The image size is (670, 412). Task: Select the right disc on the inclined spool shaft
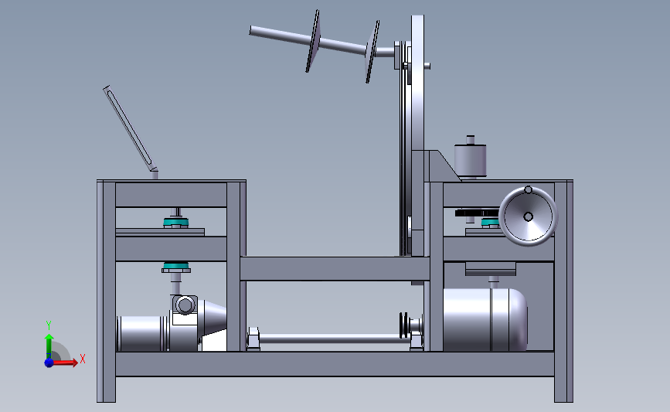point(372,52)
